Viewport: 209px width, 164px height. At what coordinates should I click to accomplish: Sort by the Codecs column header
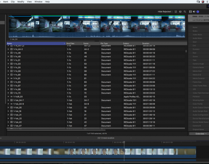[x=132, y=43]
